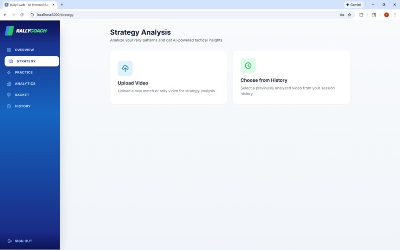
Task: Open the Chrome three-dot menu
Action: point(395,15)
